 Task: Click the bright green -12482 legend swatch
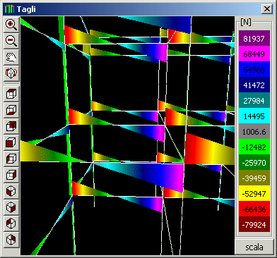pyautogui.click(x=254, y=147)
